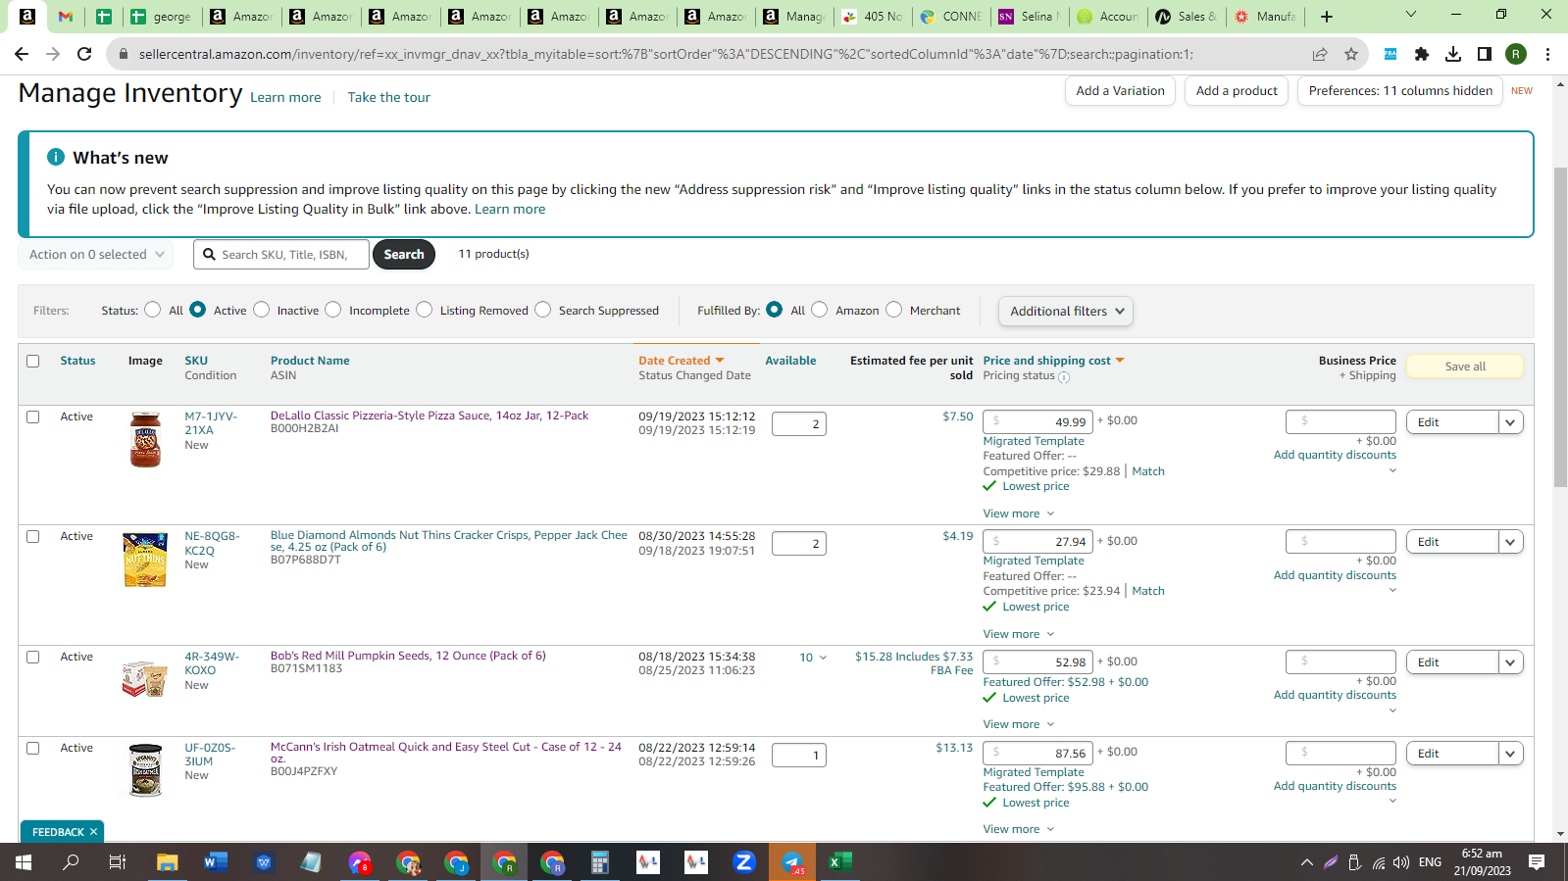Open Preferences: 11 columns hidden

click(x=1400, y=91)
